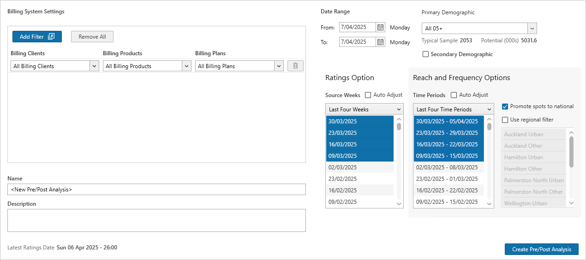Click the regional filter list scrollbar

point(571,151)
